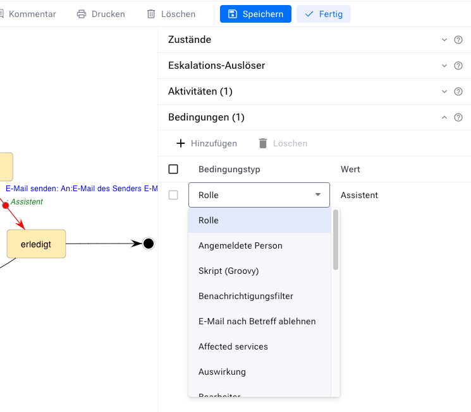Viewport: 471px width, 412px height.
Task: Expand the Eskalations-Auslöser chevron
Action: [x=444, y=66]
